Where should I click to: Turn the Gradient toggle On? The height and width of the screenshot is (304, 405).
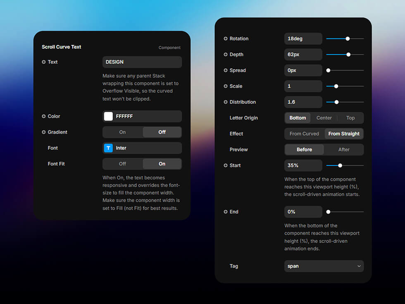pyautogui.click(x=122, y=132)
